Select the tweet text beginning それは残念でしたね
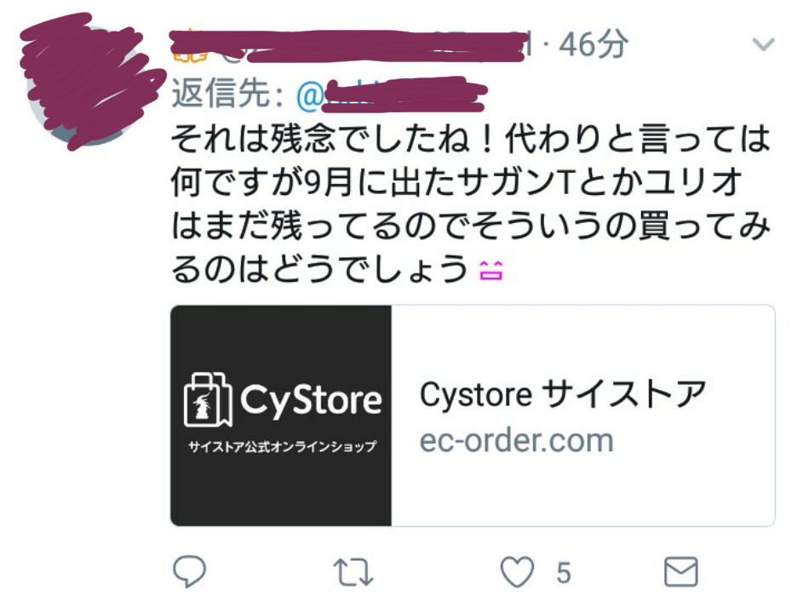Viewport: 803px width, 613px height. (x=470, y=203)
